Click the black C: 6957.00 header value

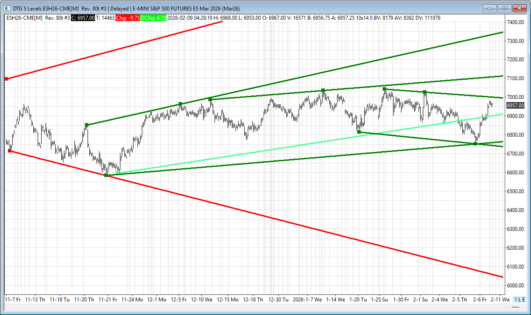(83, 18)
